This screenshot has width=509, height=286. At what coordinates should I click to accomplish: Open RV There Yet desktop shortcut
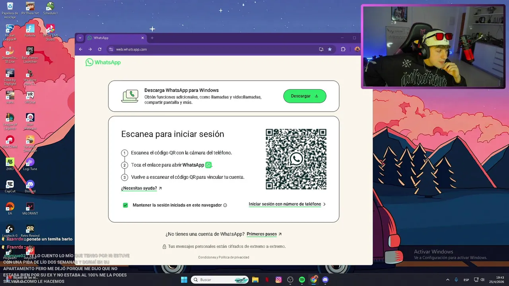pyautogui.click(x=30, y=8)
